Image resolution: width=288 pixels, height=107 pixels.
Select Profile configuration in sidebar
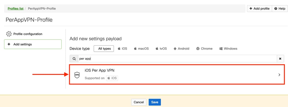tap(28, 34)
